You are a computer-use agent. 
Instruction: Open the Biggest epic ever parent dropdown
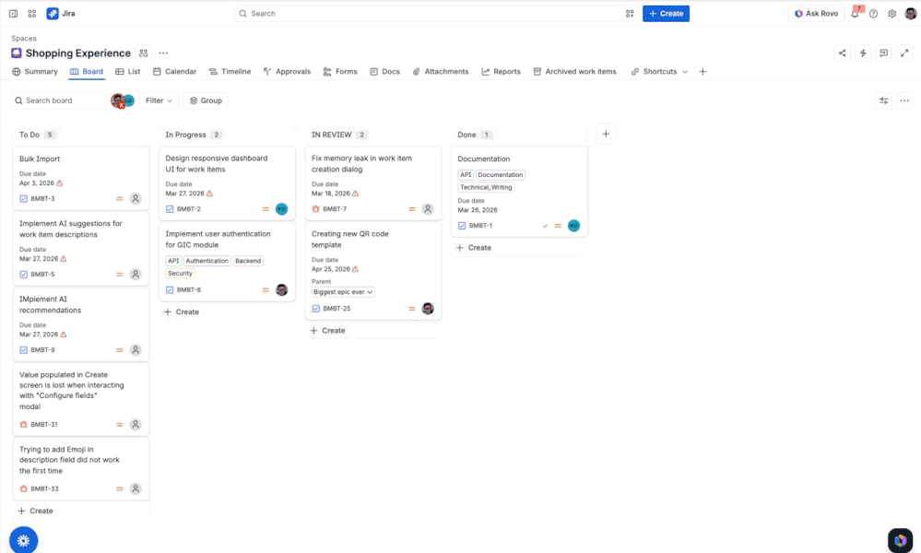(x=343, y=292)
